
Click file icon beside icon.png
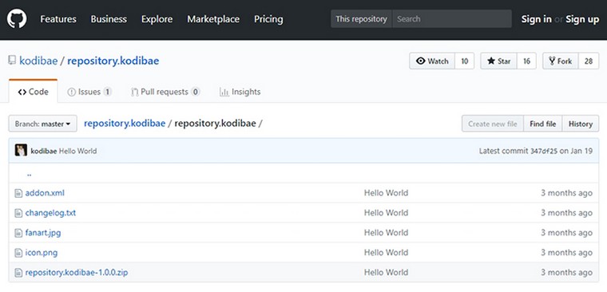pos(18,253)
